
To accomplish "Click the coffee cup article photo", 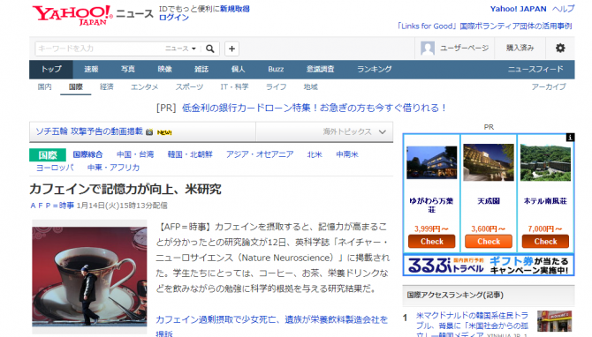I will pos(89,277).
